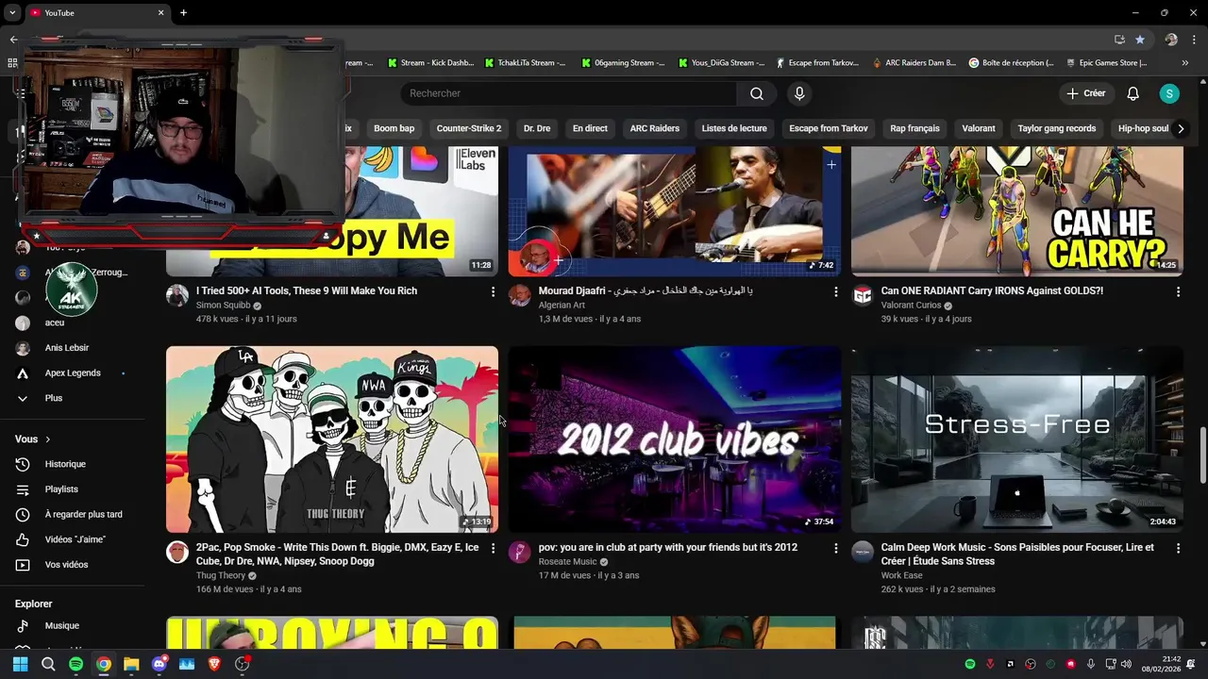The image size is (1208, 679).
Task: Open the Work Ease channel avatar
Action: [863, 553]
